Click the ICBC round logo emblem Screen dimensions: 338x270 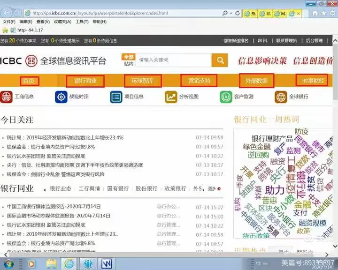(x=31, y=61)
